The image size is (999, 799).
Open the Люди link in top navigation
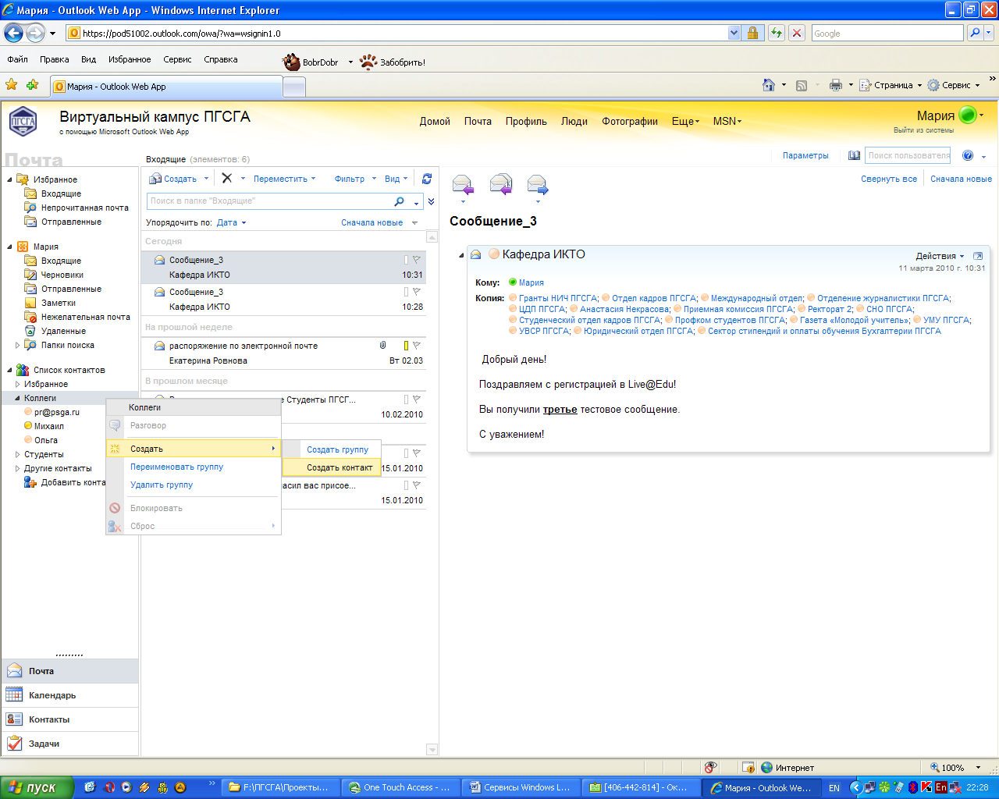574,121
